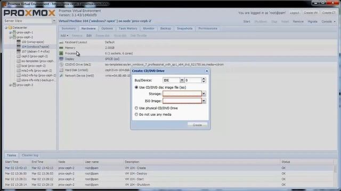Click the monitor icon for VM 104 windows7-spice
This screenshot has height=191, width=341.
19,47
